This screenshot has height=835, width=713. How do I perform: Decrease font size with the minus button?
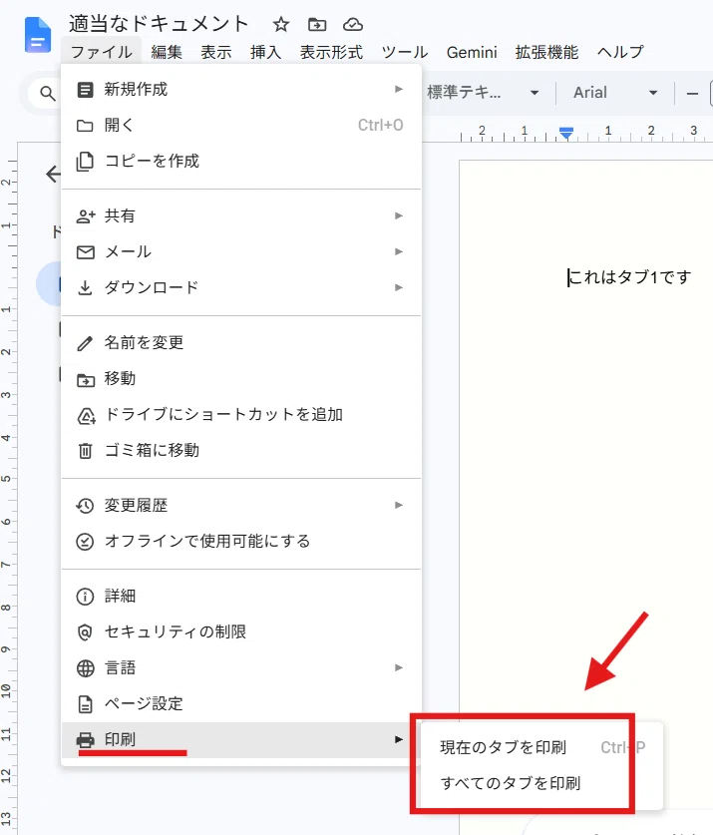click(692, 94)
